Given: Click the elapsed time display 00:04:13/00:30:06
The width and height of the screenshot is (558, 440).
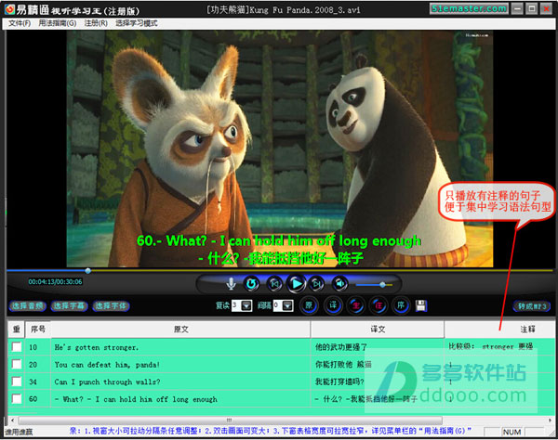Looking at the screenshot, I should (55, 282).
